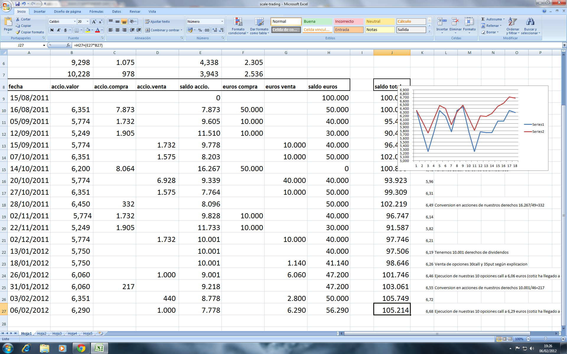Click the Copiar formato brush
This screenshot has width=567, height=354.
coord(18,32)
